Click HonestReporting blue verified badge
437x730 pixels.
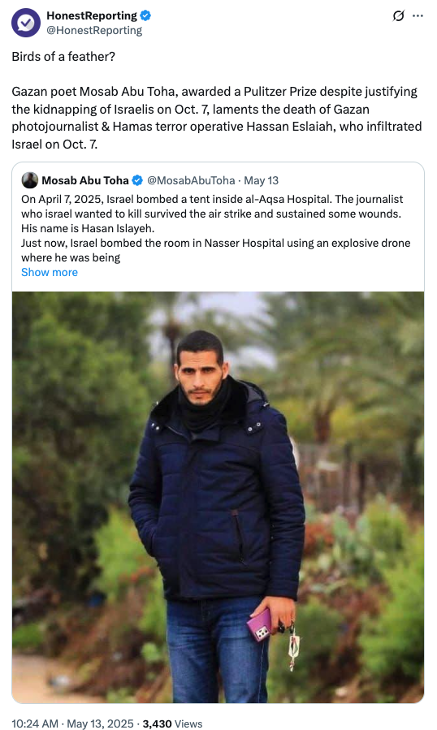[145, 15]
